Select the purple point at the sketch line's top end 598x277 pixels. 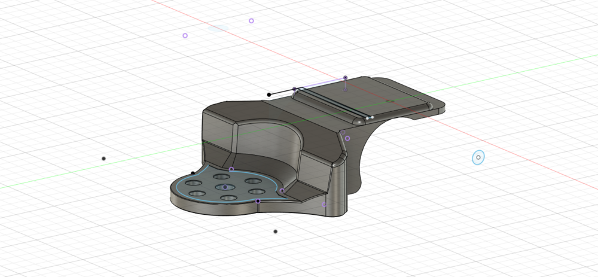345,78
